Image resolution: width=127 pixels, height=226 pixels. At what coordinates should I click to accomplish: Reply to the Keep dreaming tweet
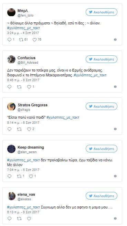[9, 176]
